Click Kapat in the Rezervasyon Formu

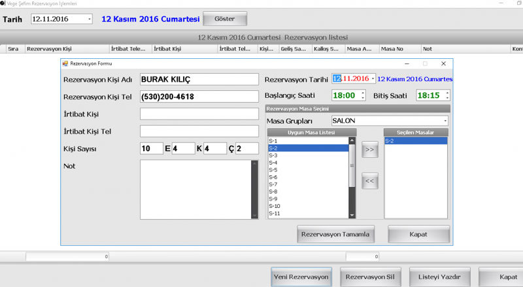point(418,234)
